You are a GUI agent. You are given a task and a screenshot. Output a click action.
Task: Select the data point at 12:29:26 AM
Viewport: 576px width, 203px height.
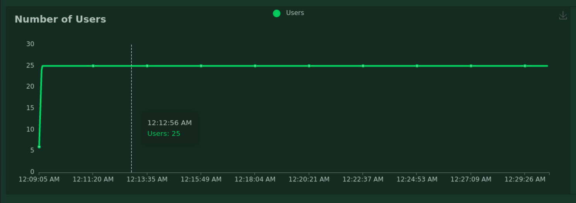point(525,66)
